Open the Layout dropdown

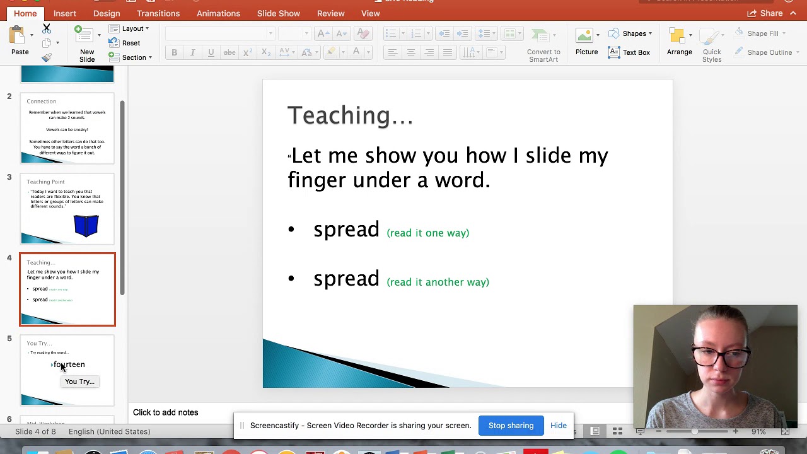129,28
